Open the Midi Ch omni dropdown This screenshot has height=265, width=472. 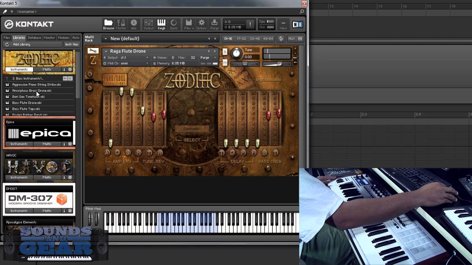click(x=126, y=63)
